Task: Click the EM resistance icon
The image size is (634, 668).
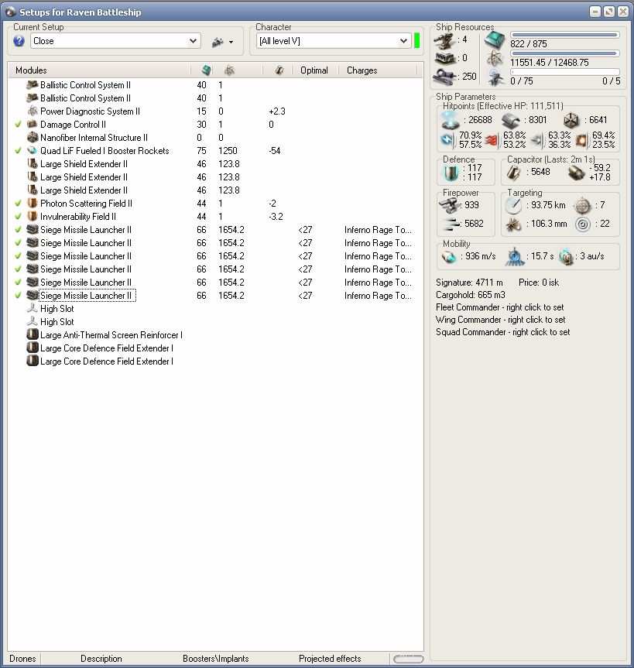Action: (447, 140)
